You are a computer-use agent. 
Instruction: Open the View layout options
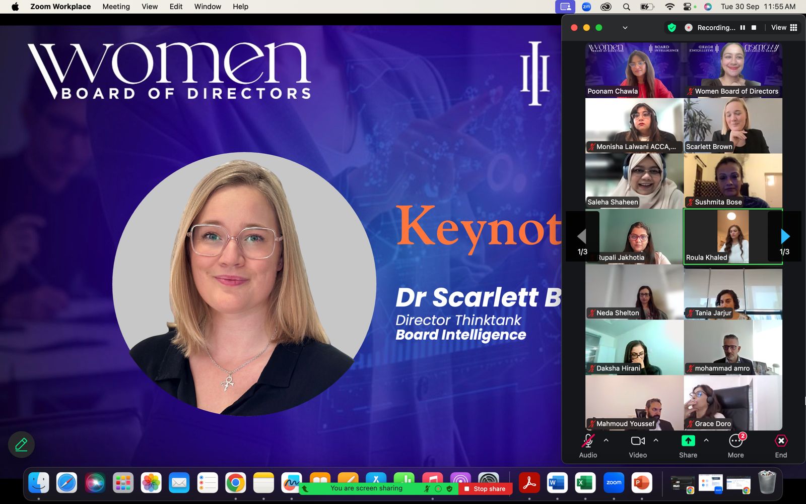click(x=784, y=28)
